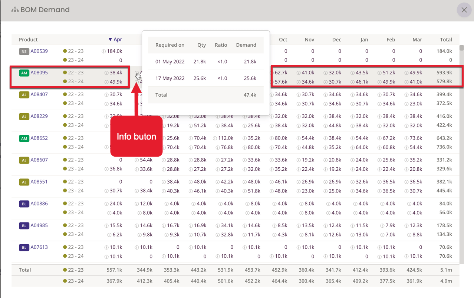Open product link A08607
Viewport: 474px width, 298px height.
(39, 160)
